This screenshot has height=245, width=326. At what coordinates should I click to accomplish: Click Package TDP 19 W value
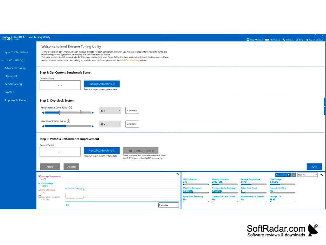[x=273, y=199]
